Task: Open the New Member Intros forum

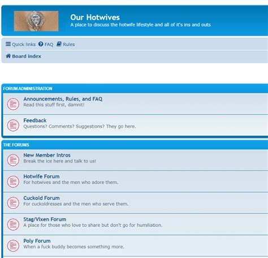Action: (x=47, y=155)
